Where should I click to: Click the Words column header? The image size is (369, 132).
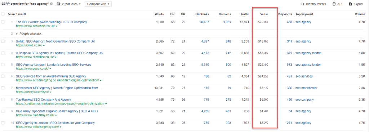click(159, 14)
